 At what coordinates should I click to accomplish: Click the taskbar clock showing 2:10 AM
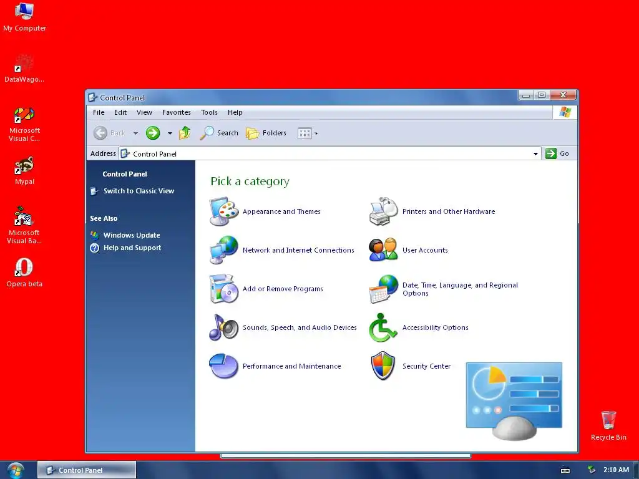(616, 470)
